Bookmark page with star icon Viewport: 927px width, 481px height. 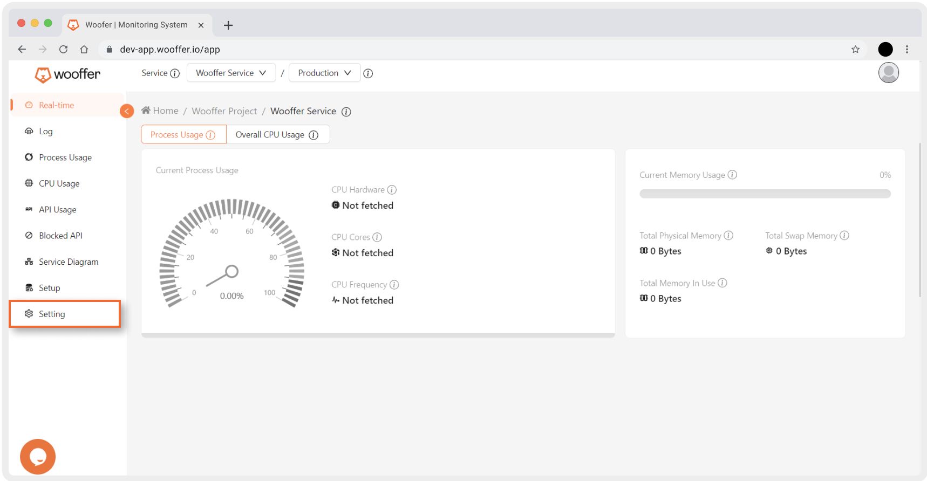[855, 49]
